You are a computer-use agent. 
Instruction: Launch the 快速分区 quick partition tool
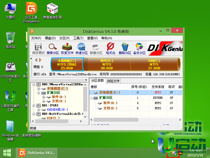[x=82, y=49]
